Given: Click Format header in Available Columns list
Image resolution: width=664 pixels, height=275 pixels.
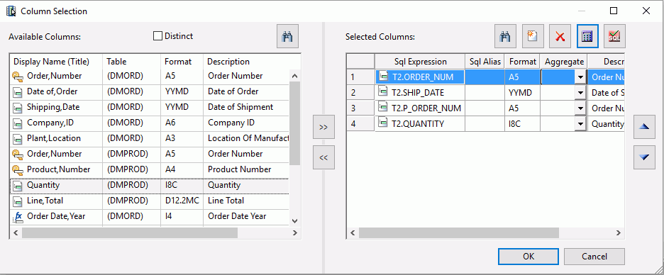Looking at the screenshot, I should point(182,62).
